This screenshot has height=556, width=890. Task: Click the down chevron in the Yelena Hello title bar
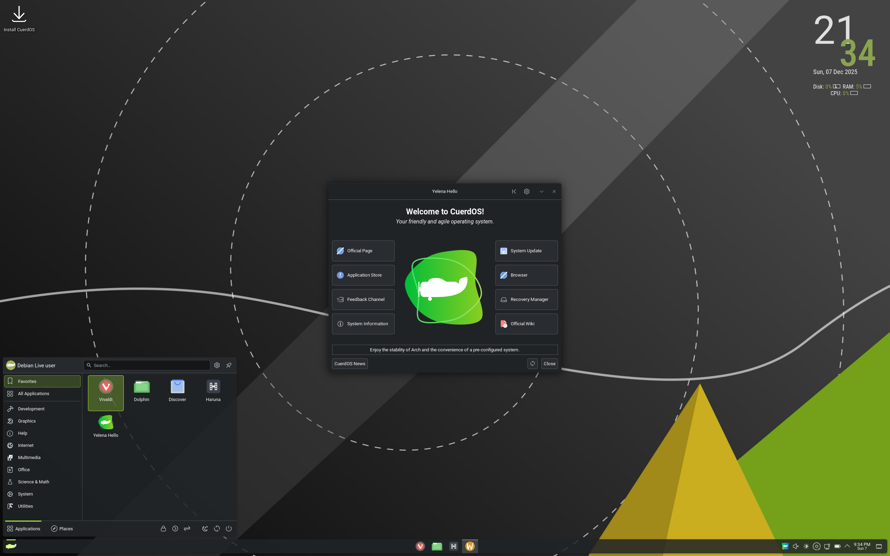tap(541, 191)
